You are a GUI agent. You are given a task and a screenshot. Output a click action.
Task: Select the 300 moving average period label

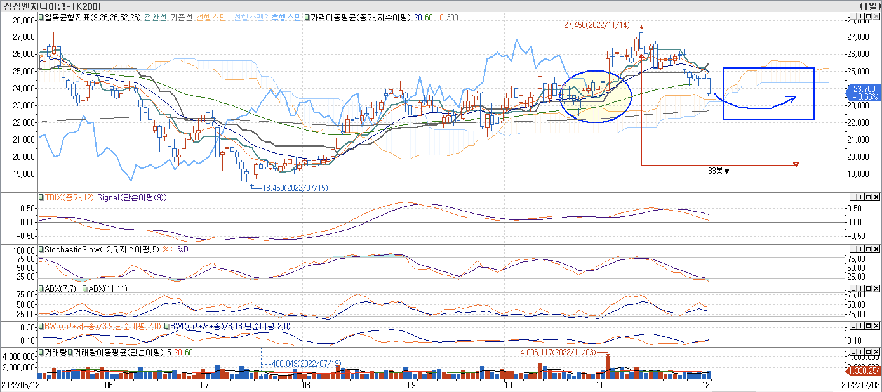point(452,17)
